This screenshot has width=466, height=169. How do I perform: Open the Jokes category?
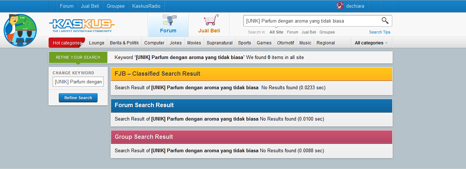pyautogui.click(x=176, y=43)
